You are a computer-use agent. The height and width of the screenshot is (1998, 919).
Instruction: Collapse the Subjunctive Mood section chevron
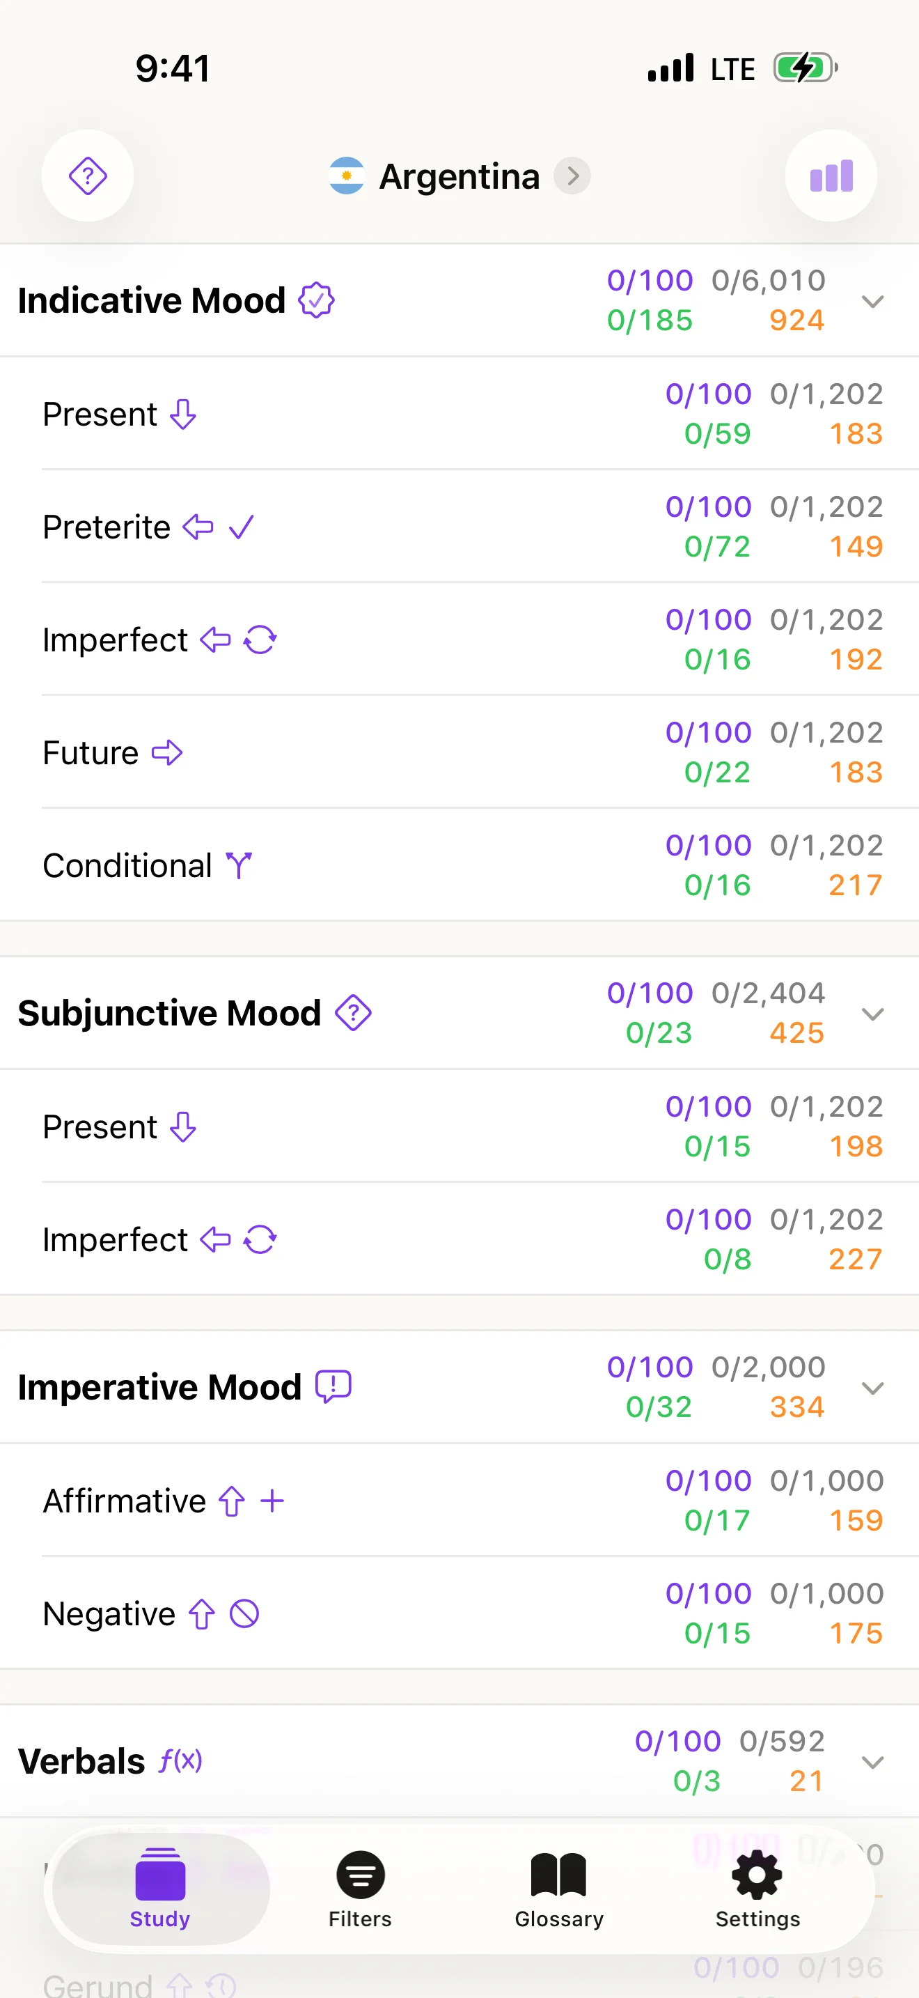tap(872, 1014)
